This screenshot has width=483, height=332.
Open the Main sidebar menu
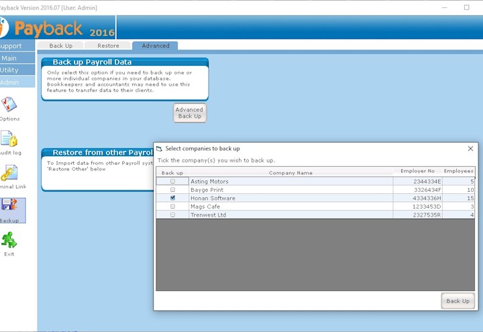9,58
